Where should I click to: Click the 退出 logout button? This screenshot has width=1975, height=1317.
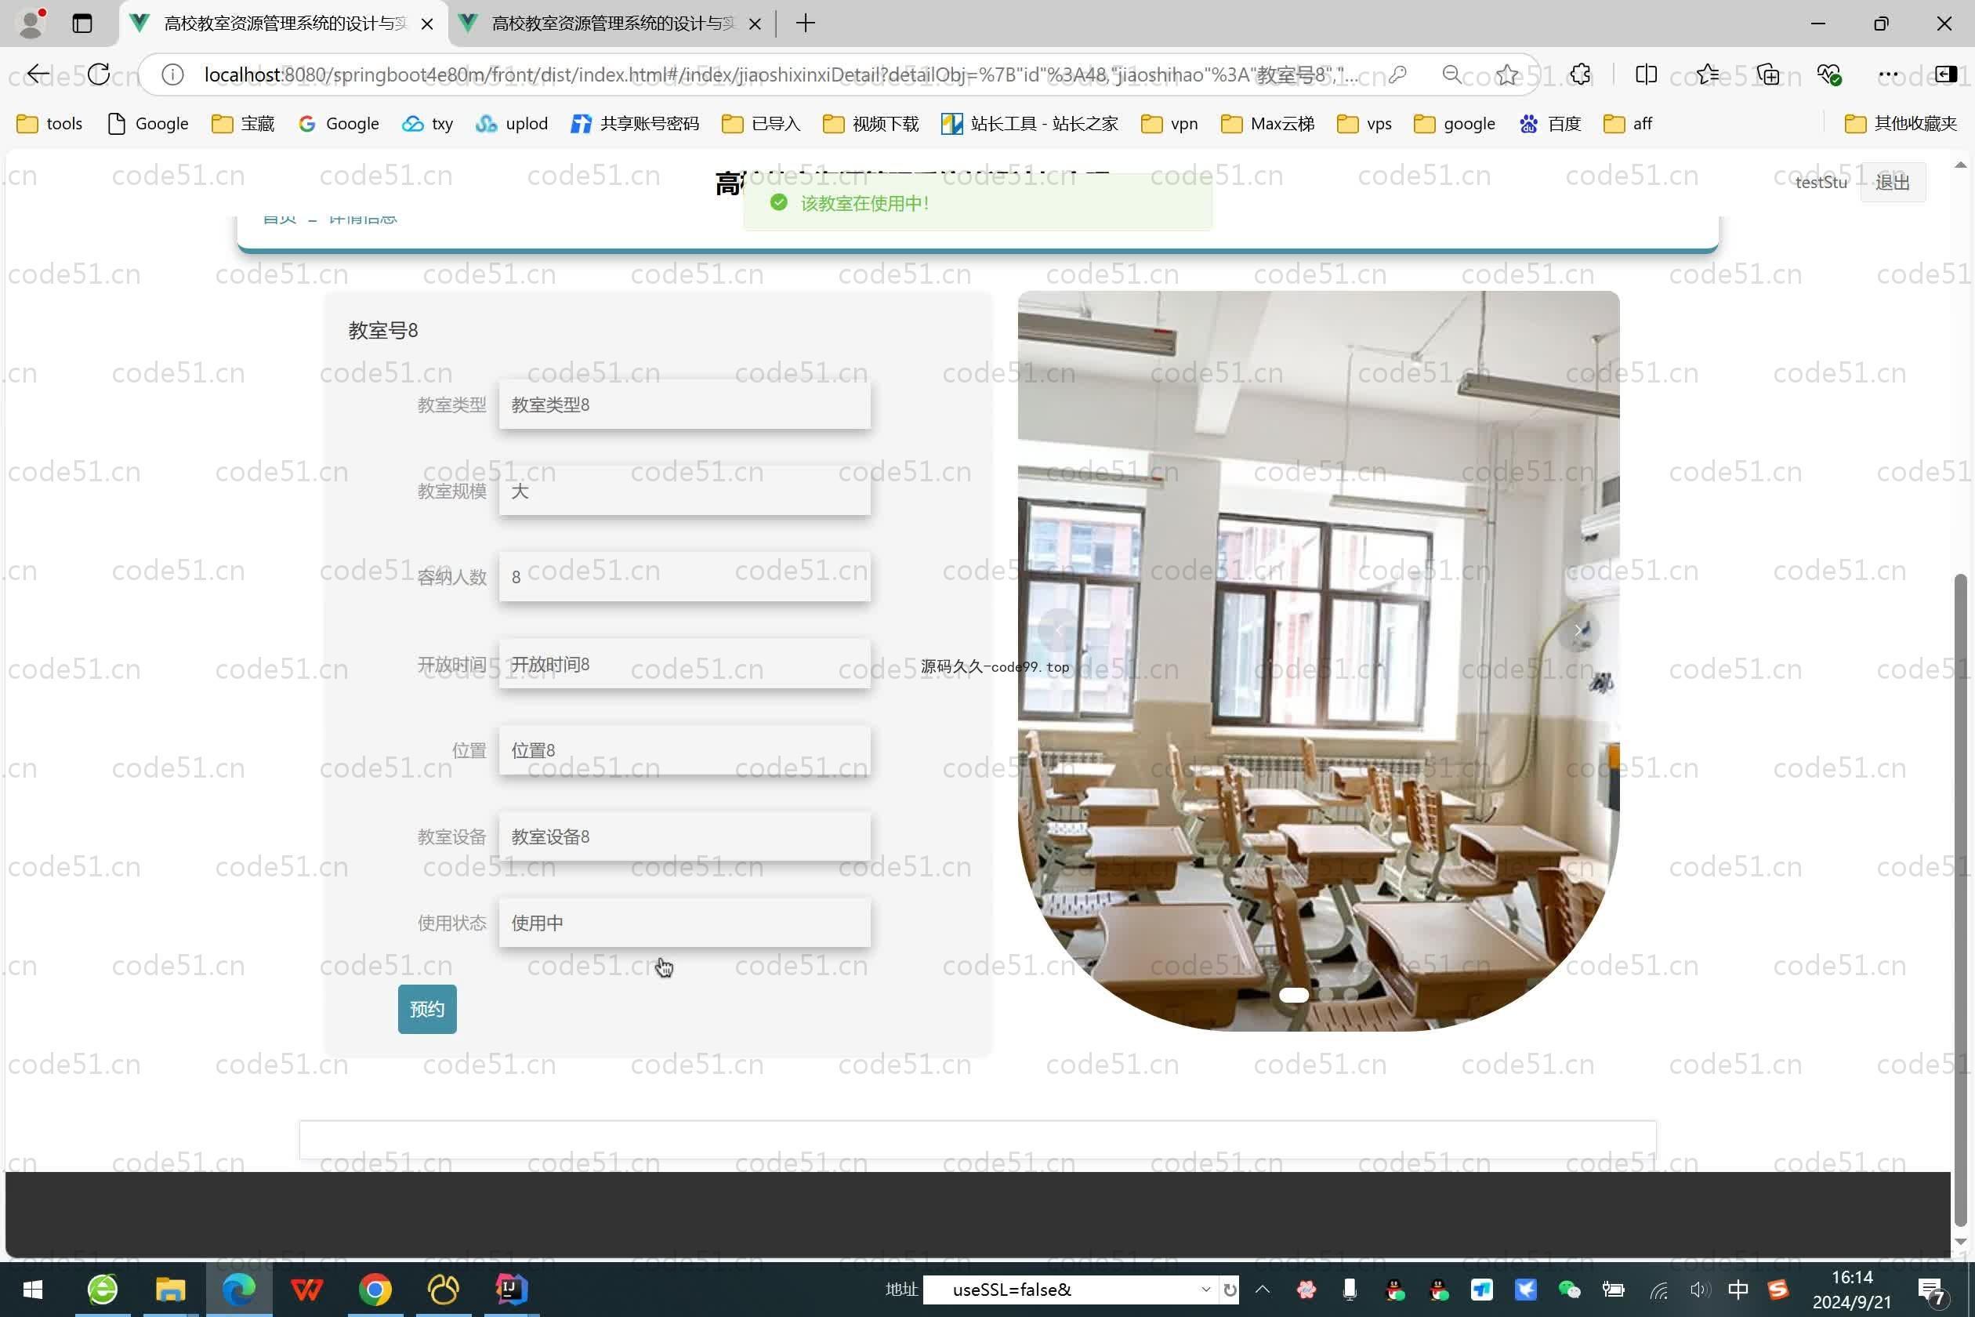click(1893, 182)
